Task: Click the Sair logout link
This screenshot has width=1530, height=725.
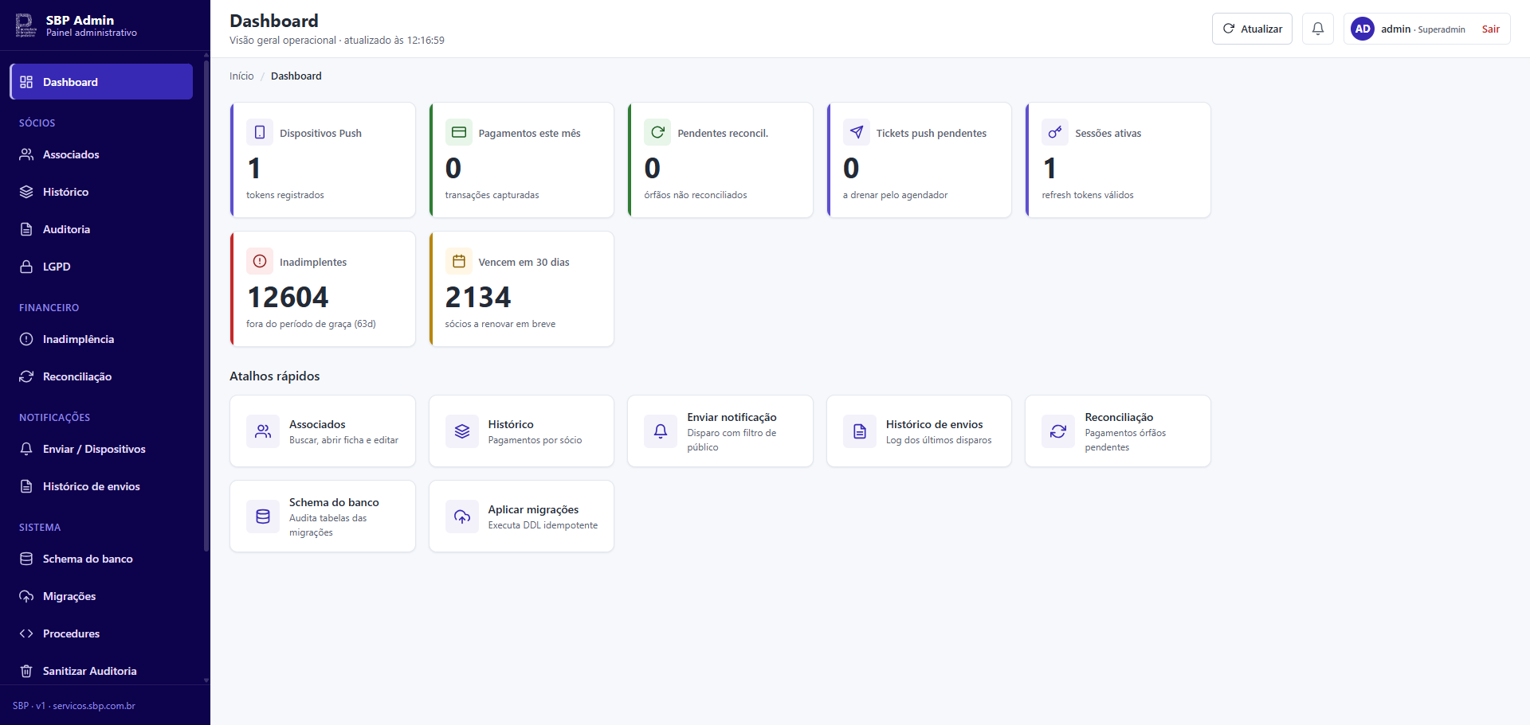Action: click(x=1490, y=29)
